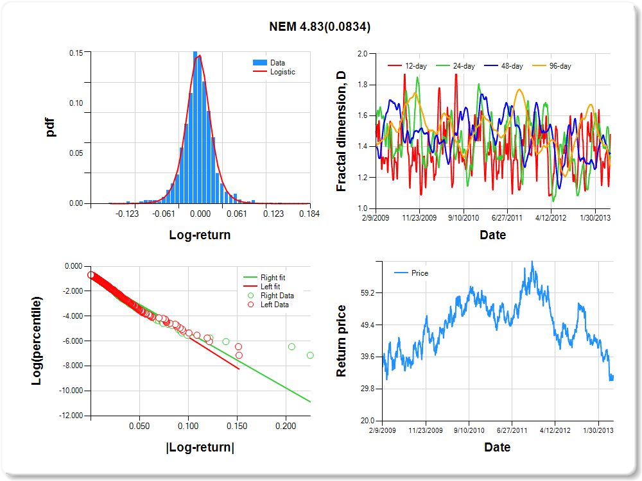Click the Log(percentile) axis title

pyautogui.click(x=37, y=341)
